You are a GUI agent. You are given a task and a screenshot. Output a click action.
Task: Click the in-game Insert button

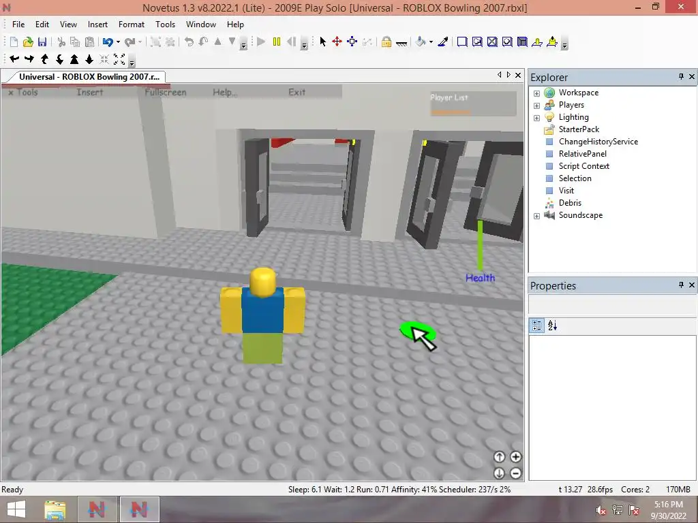[89, 92]
